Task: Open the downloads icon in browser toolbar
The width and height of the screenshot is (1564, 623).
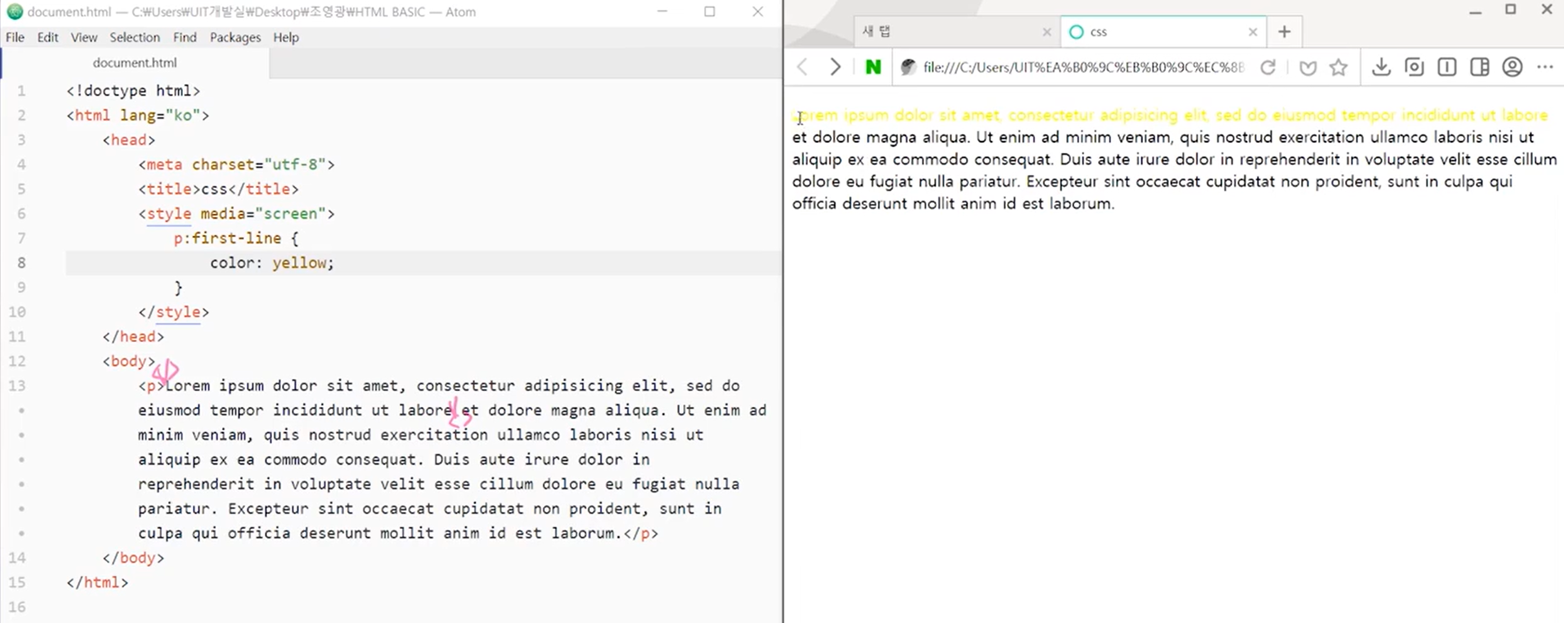Action: tap(1381, 67)
